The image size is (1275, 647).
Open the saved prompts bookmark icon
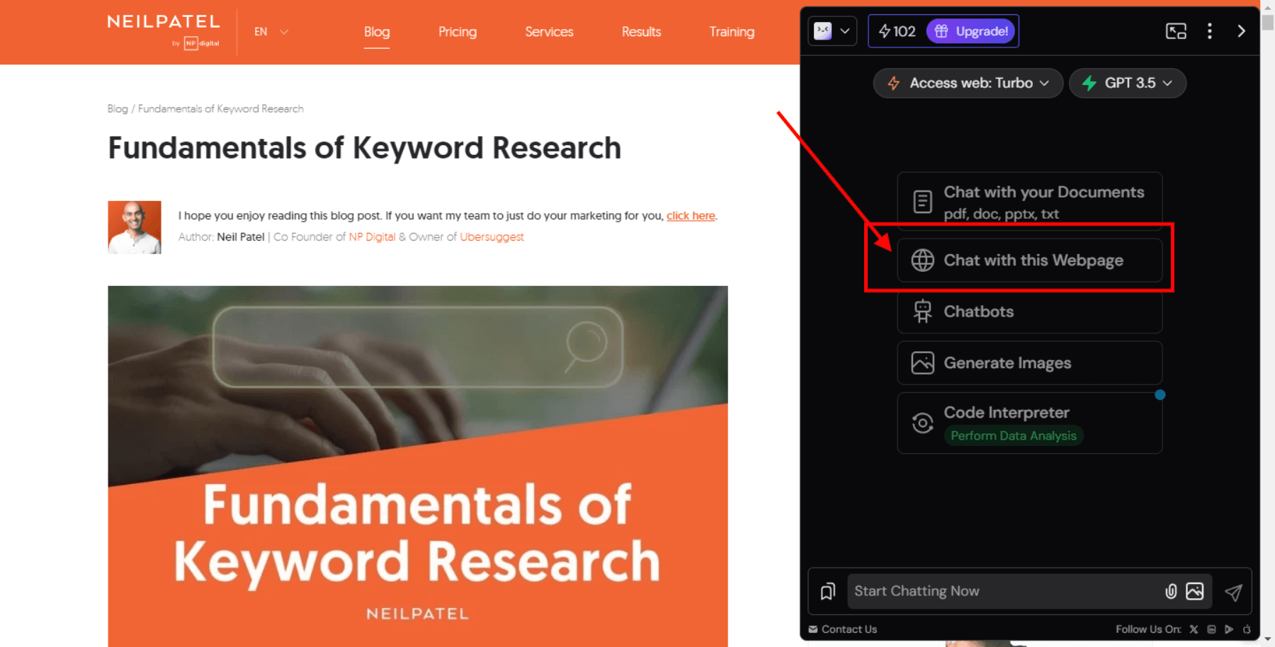pyautogui.click(x=827, y=592)
